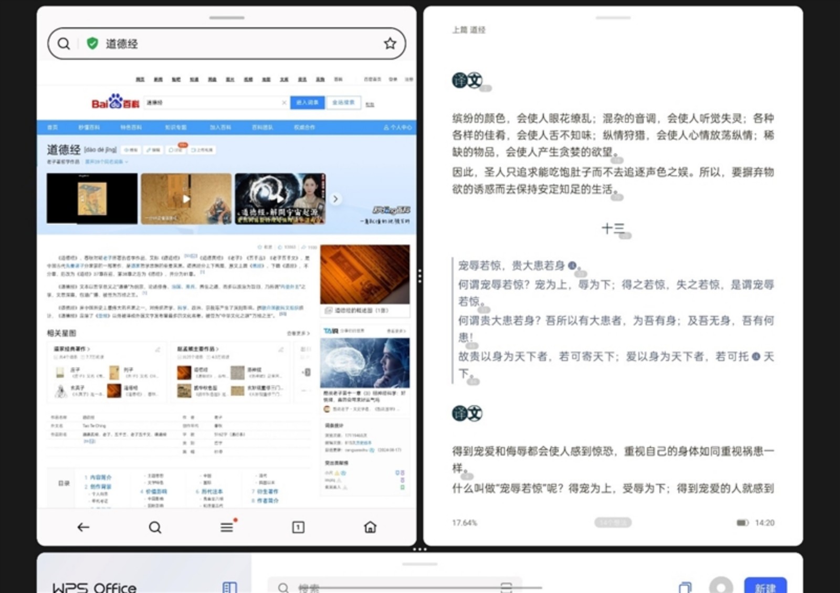The width and height of the screenshot is (840, 593).
Task: Go to browser home page
Action: pyautogui.click(x=370, y=527)
